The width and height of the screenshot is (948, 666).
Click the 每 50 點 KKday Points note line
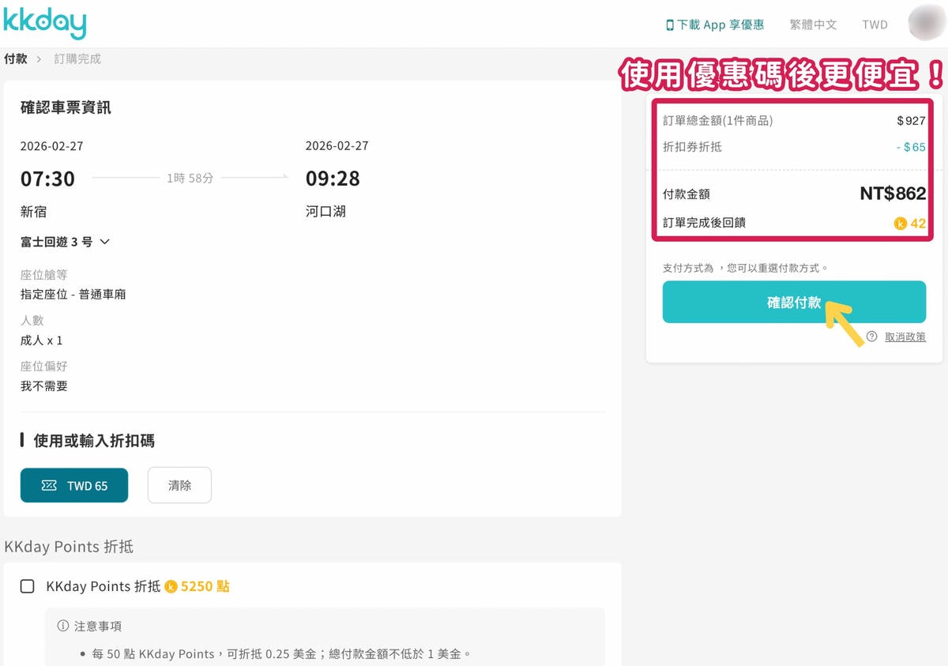pos(280,654)
